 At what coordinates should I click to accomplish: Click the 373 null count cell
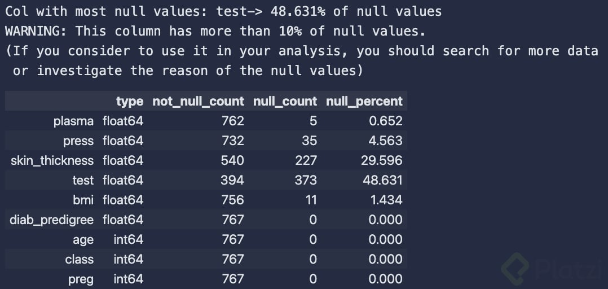click(x=306, y=180)
